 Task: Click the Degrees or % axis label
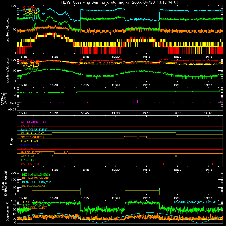pos(7,212)
